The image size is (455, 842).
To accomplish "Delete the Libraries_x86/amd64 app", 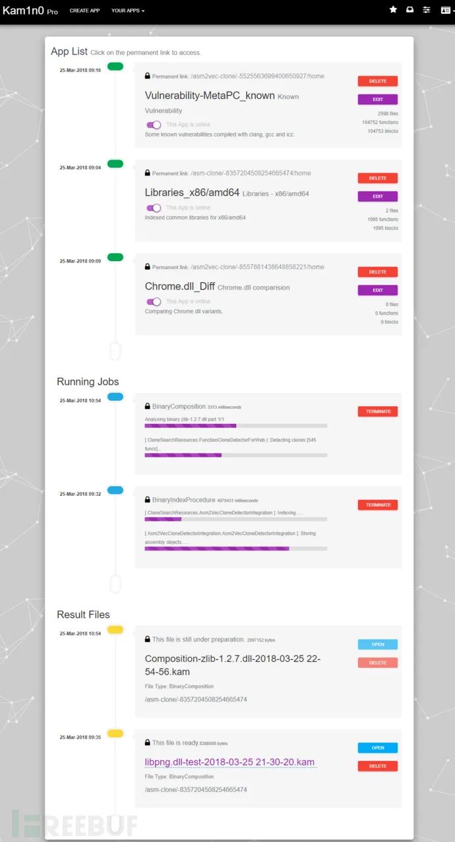I will point(378,178).
